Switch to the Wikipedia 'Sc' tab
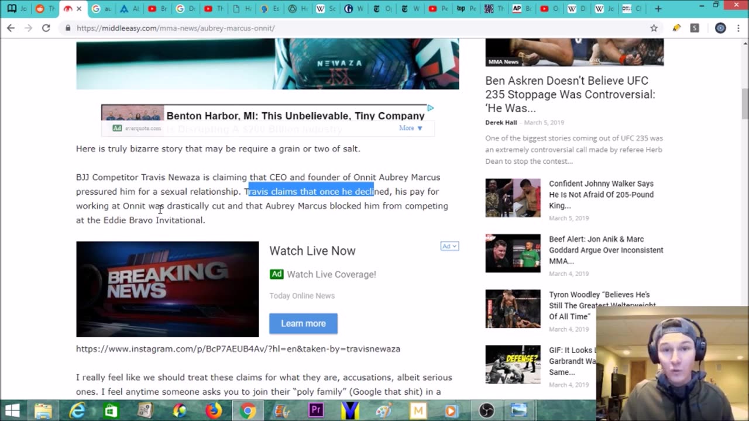The image size is (749, 421). pos(325,9)
